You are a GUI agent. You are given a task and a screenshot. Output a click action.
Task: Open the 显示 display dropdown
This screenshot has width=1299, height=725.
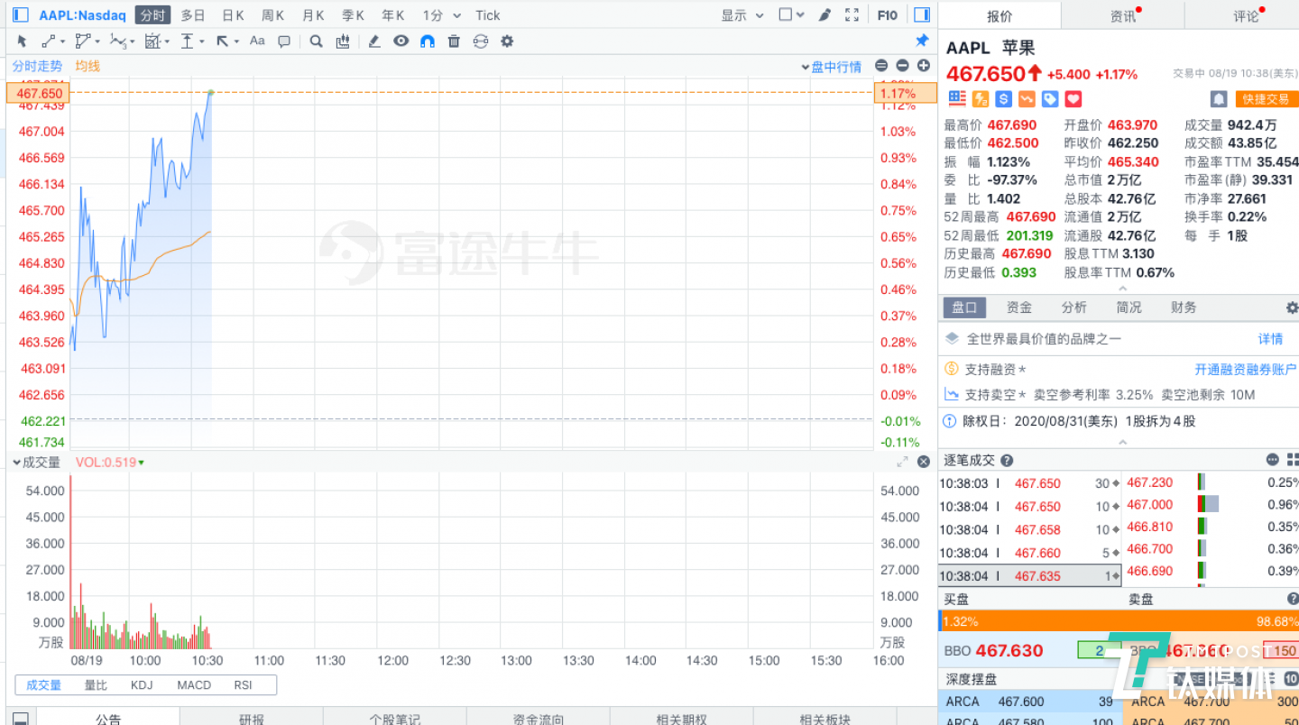[742, 15]
